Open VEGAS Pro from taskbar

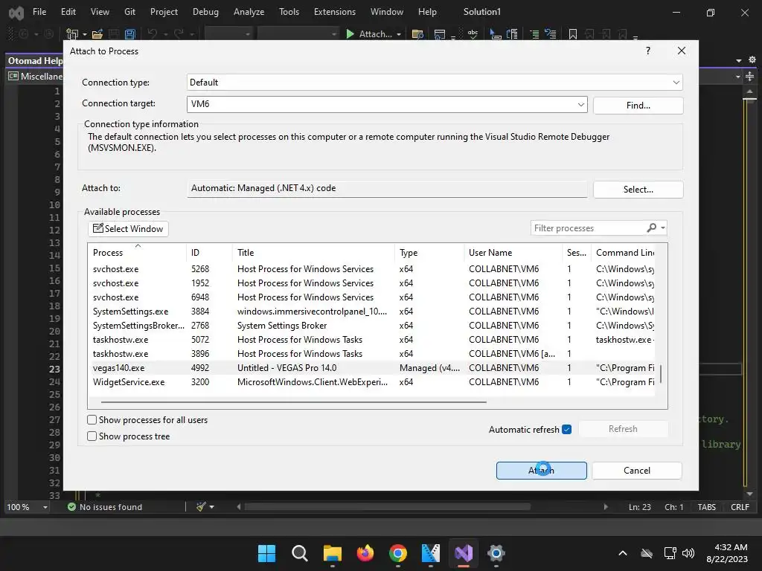pos(431,553)
